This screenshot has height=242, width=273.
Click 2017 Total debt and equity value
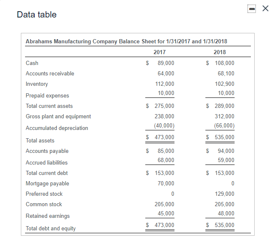click(x=164, y=225)
